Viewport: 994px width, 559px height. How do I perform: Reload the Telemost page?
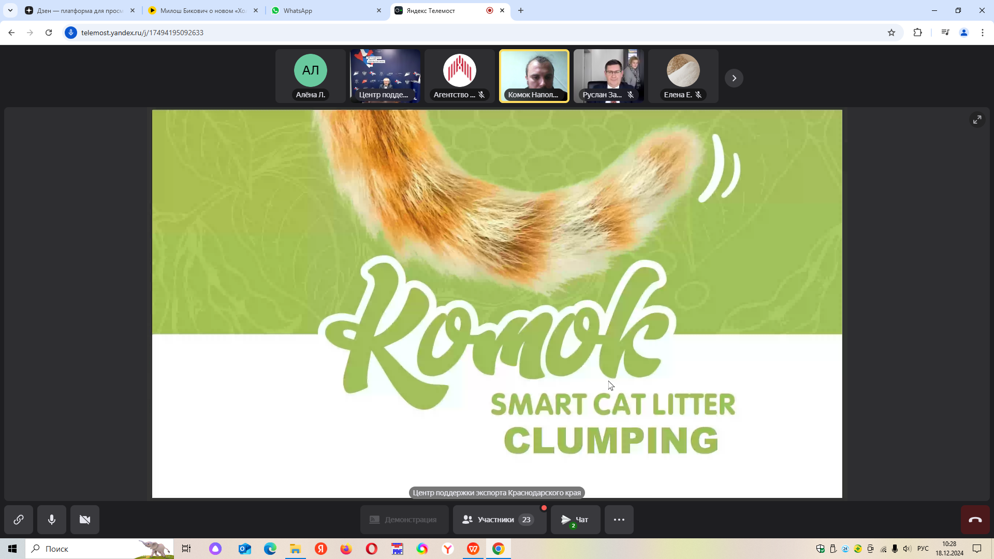tap(49, 33)
